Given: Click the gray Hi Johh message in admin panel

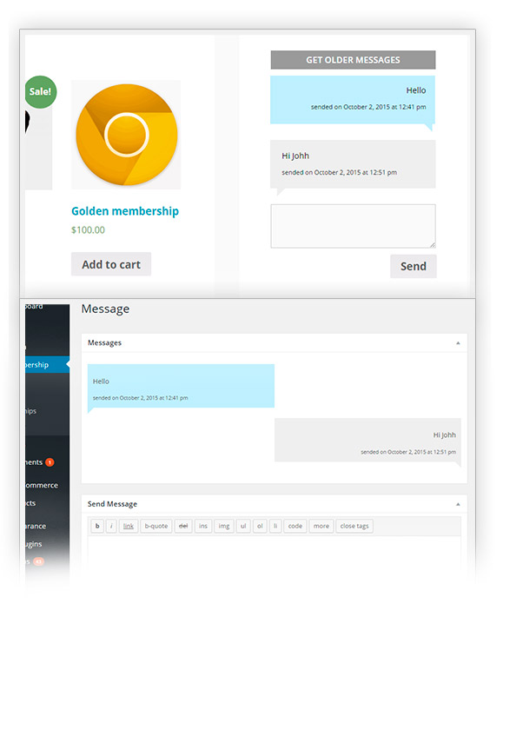Looking at the screenshot, I should pos(367,440).
